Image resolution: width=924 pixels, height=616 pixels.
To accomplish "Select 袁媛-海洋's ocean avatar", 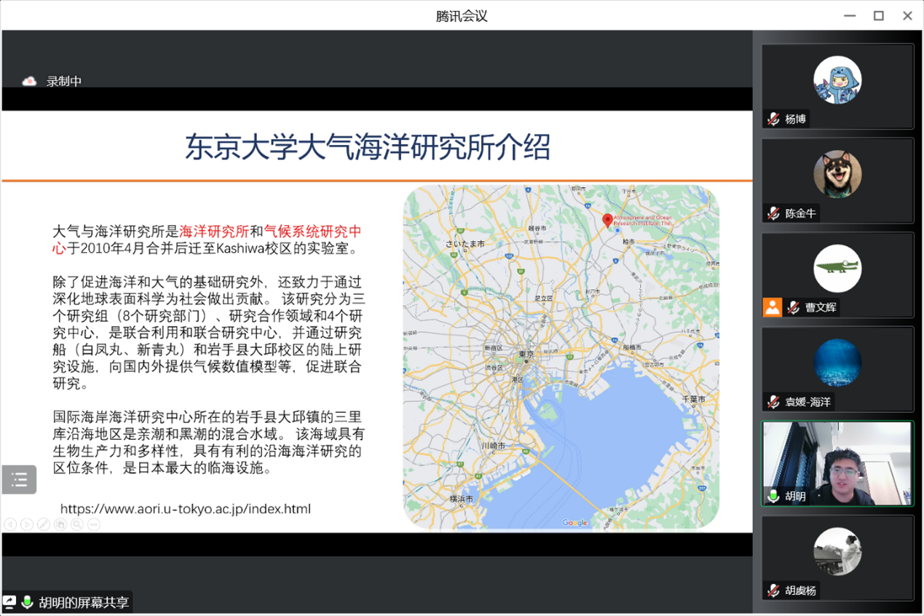I will point(837,363).
